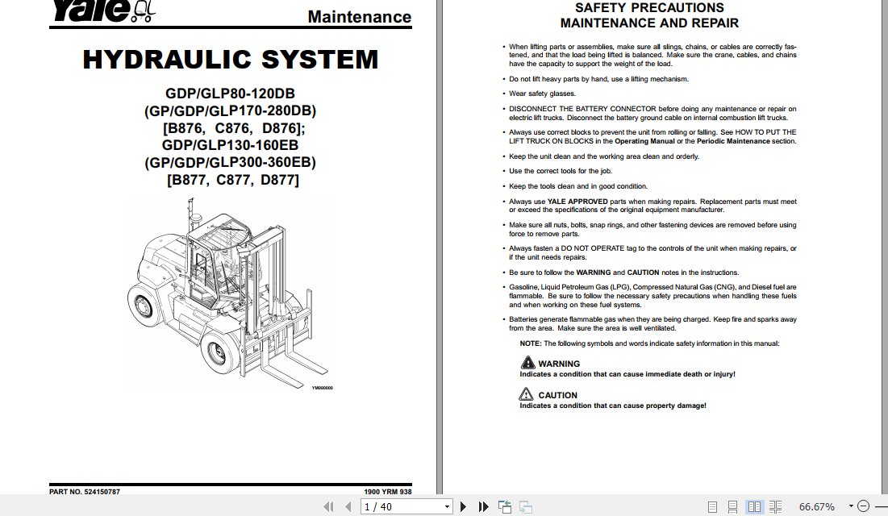The image size is (888, 516).
Task: Click inside the 1 / 40 page field
Action: 395,506
